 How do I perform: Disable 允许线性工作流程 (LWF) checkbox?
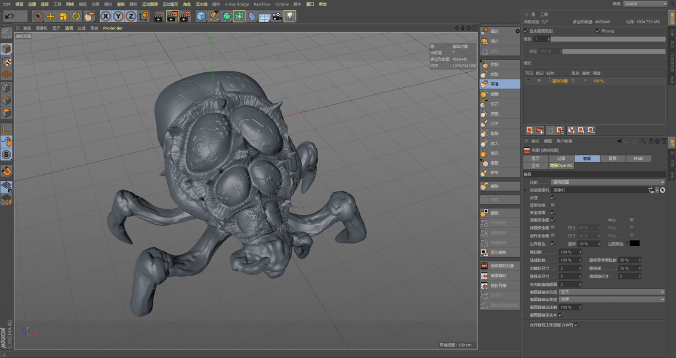(x=577, y=325)
